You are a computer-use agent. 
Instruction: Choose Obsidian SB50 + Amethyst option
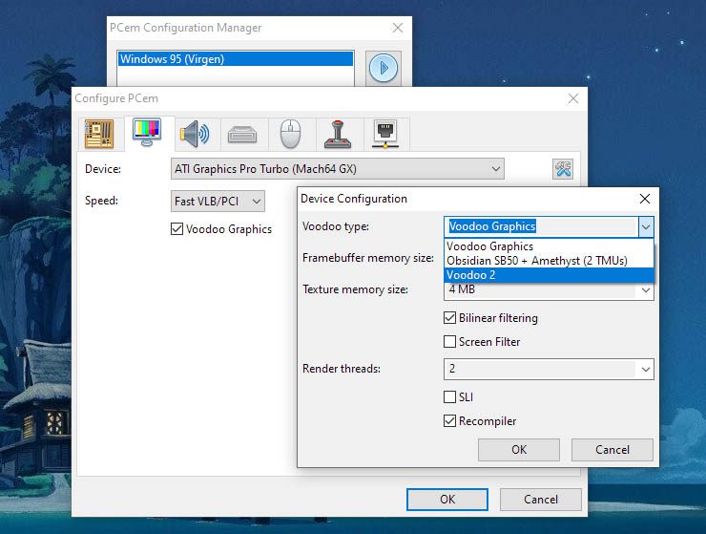(549, 261)
